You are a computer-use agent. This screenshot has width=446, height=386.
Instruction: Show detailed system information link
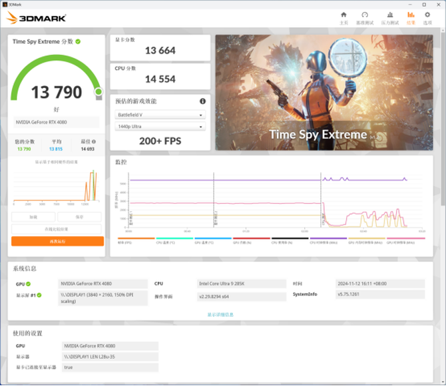220,315
